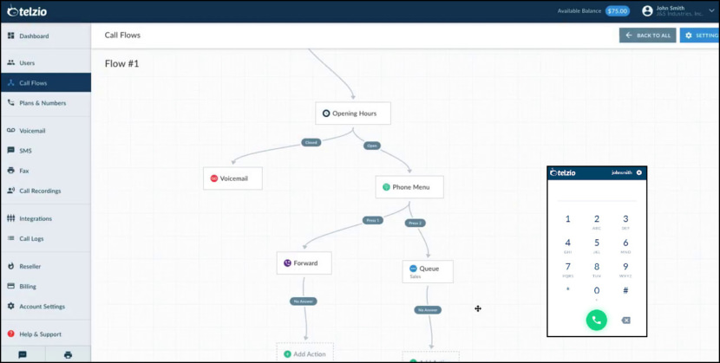Open chat via bottom sidebar chat icon
Image resolution: width=720 pixels, height=363 pixels.
tap(23, 354)
